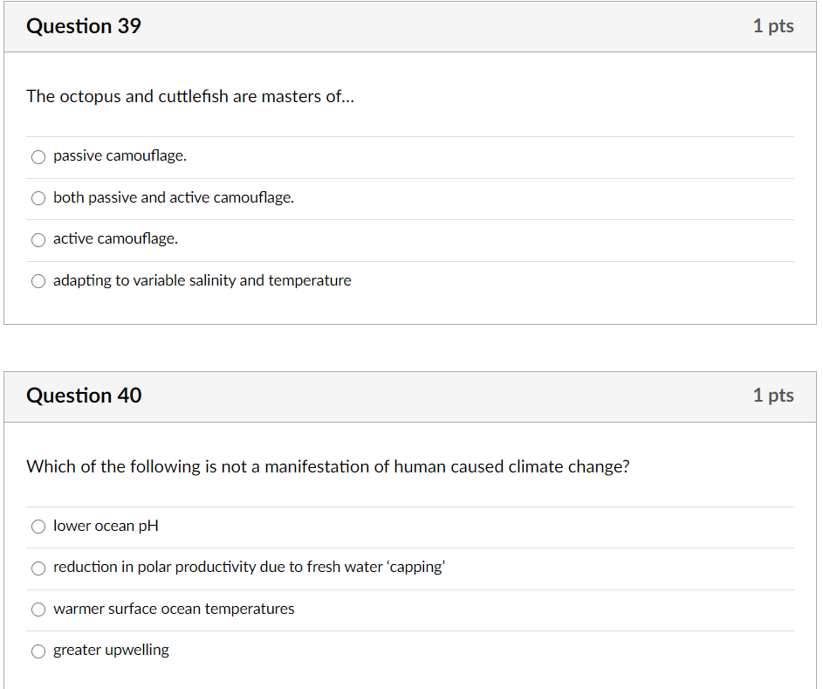This screenshot has height=689, width=823.
Task: Pick radio for adapting to variable salinity
Action: (x=38, y=281)
